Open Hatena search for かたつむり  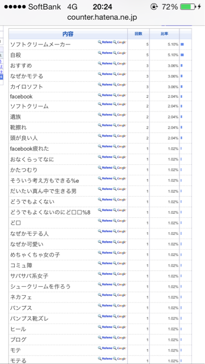pos(105,167)
